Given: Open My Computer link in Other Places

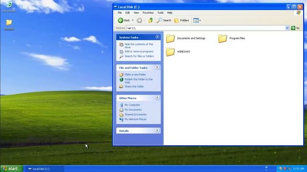Looking at the screenshot, I should tap(132, 105).
